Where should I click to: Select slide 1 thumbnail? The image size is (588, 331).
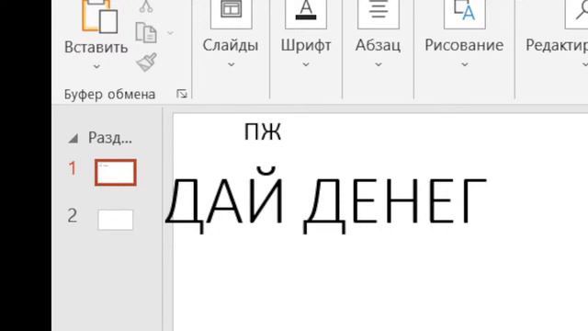point(116,172)
